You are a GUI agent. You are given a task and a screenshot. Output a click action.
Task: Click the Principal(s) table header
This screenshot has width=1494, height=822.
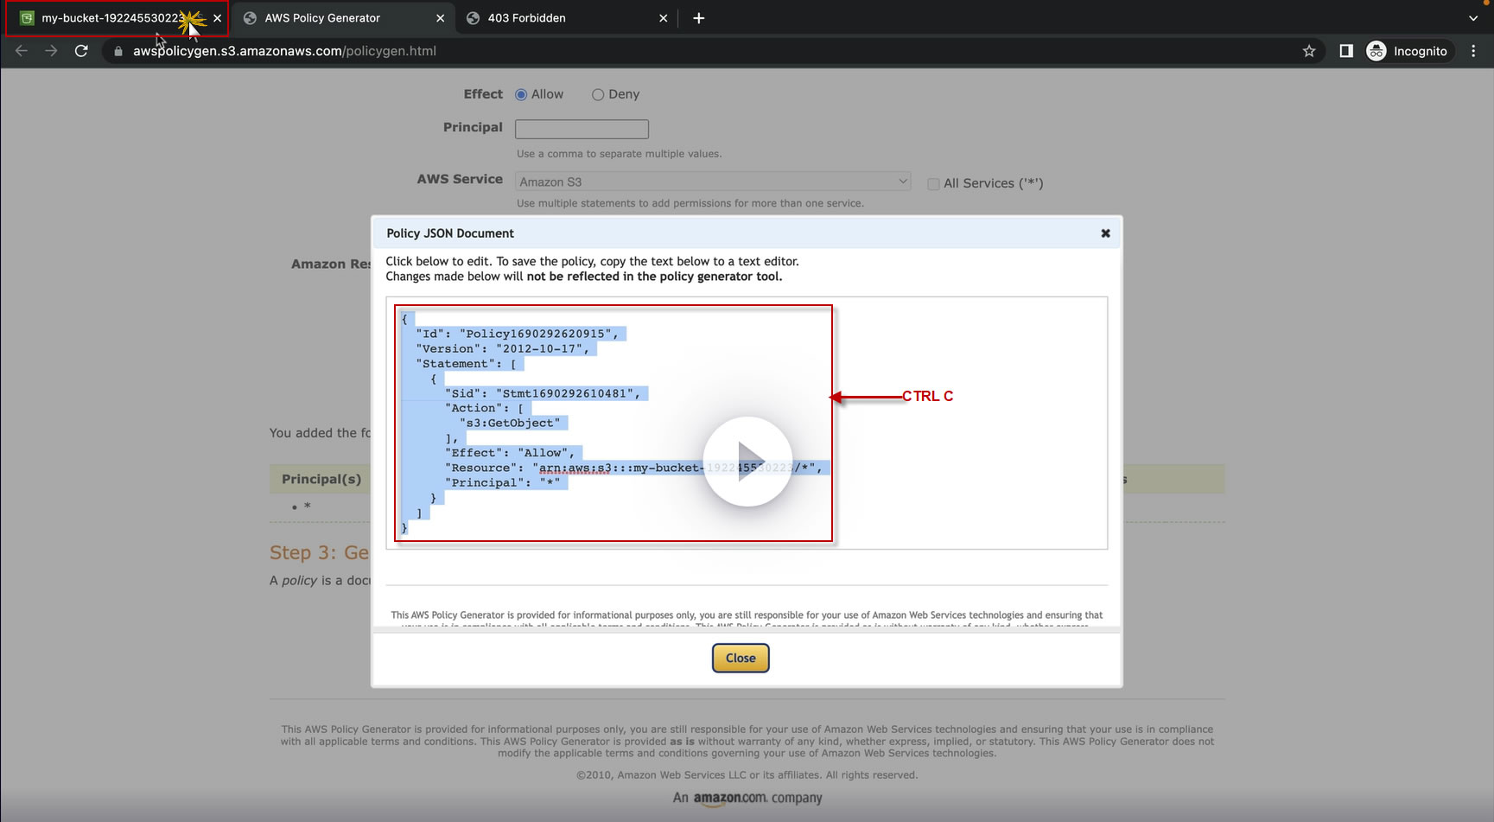(x=321, y=479)
